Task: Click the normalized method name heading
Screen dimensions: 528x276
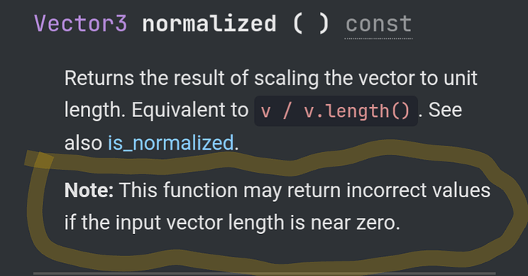Action: pos(209,24)
